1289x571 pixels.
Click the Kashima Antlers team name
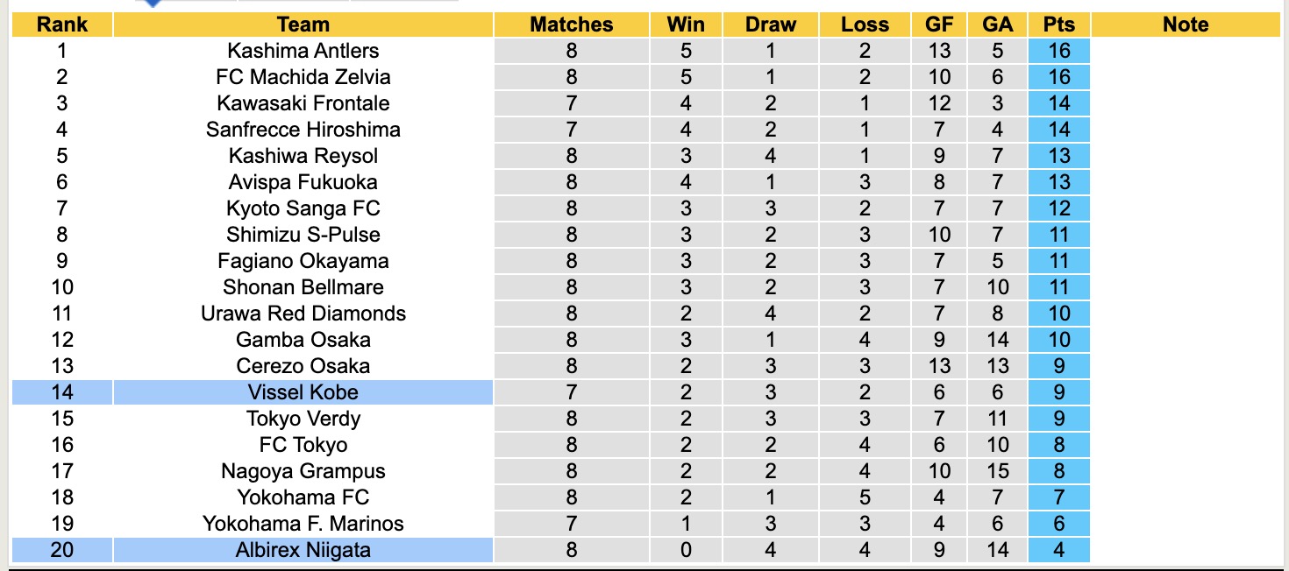(303, 51)
